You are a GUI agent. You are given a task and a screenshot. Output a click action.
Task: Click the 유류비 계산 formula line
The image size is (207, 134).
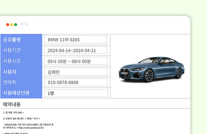coord(21,118)
